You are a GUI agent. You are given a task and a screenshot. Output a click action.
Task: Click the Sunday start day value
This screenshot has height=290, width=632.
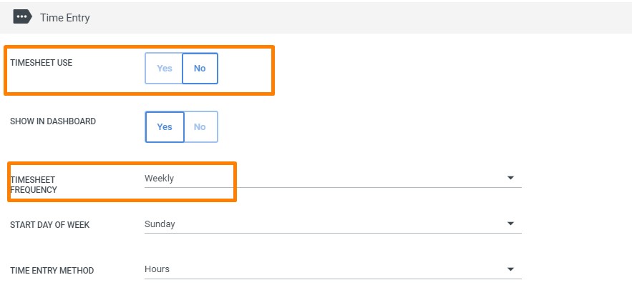click(160, 224)
